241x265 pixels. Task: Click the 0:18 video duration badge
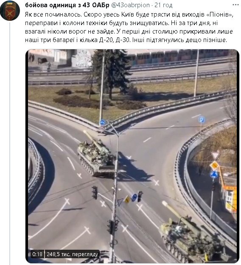tap(37, 254)
